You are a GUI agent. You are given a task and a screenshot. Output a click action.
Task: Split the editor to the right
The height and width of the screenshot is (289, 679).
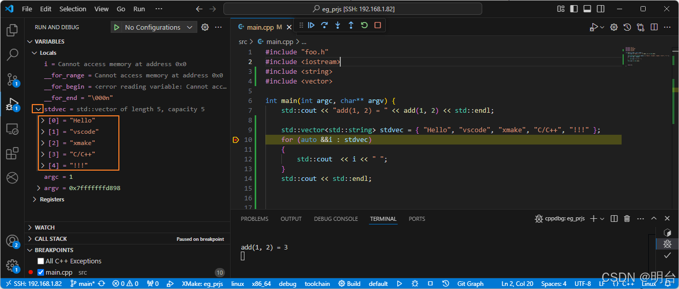pyautogui.click(x=654, y=27)
